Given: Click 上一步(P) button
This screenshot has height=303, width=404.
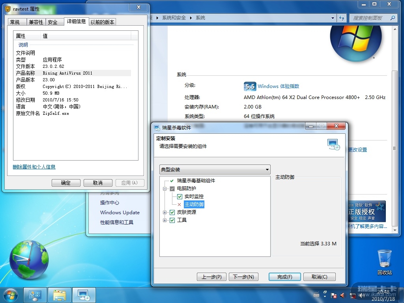Looking at the screenshot, I should (211, 277).
